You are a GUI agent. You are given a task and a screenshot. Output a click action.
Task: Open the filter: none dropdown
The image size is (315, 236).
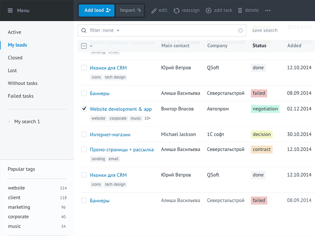point(105,31)
